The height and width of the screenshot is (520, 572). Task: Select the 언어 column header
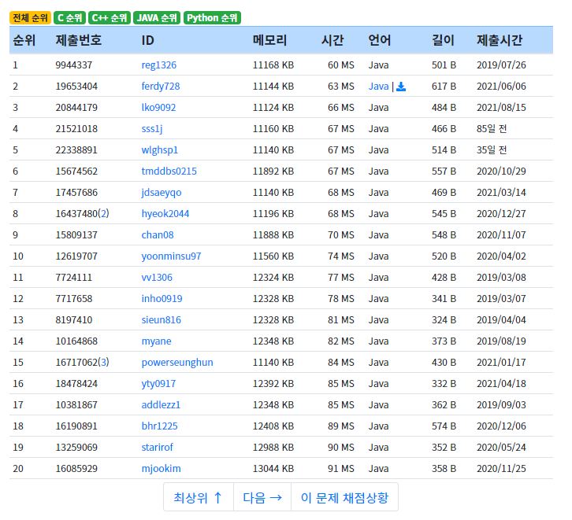(380, 40)
